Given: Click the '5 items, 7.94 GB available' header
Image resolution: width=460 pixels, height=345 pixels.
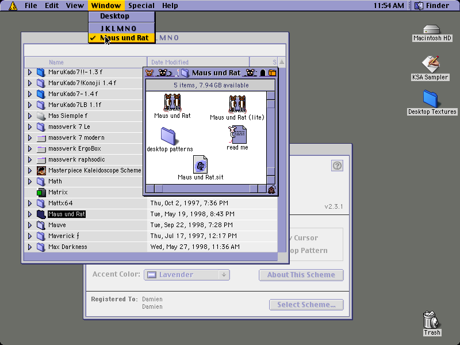Looking at the screenshot, I should (x=210, y=85).
